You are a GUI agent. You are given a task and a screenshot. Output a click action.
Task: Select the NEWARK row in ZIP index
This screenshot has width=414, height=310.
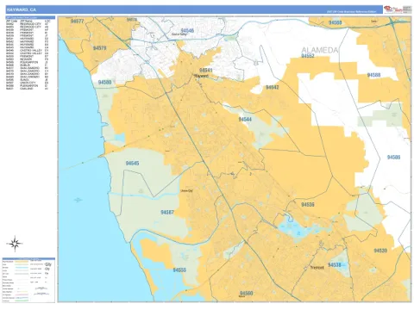point(28,59)
